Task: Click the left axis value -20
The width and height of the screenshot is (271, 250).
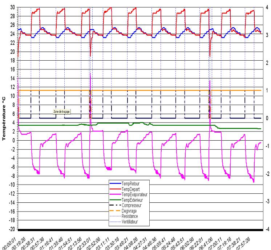Action: coord(12,229)
